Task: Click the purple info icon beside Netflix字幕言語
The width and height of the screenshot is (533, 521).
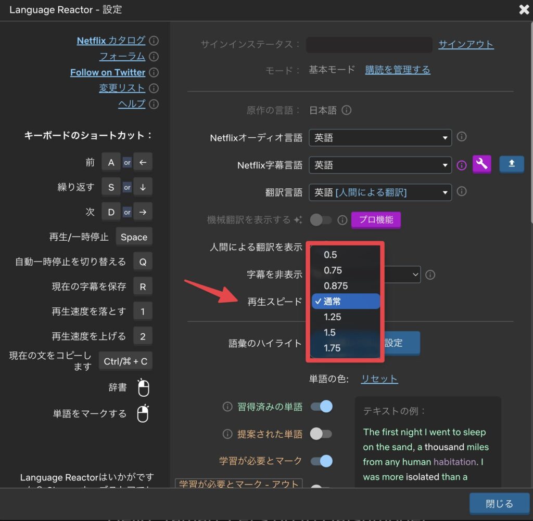Action: coord(461,164)
